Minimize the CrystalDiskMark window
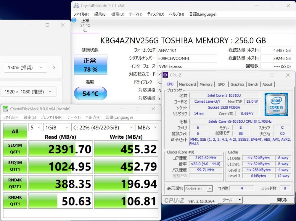 tap(122, 109)
